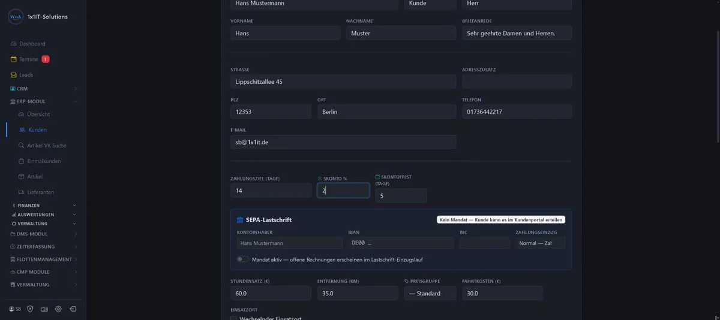Screen dimensions: 720x320
Task: Click the Flottenmanagement bus icon
Action: click(13, 259)
